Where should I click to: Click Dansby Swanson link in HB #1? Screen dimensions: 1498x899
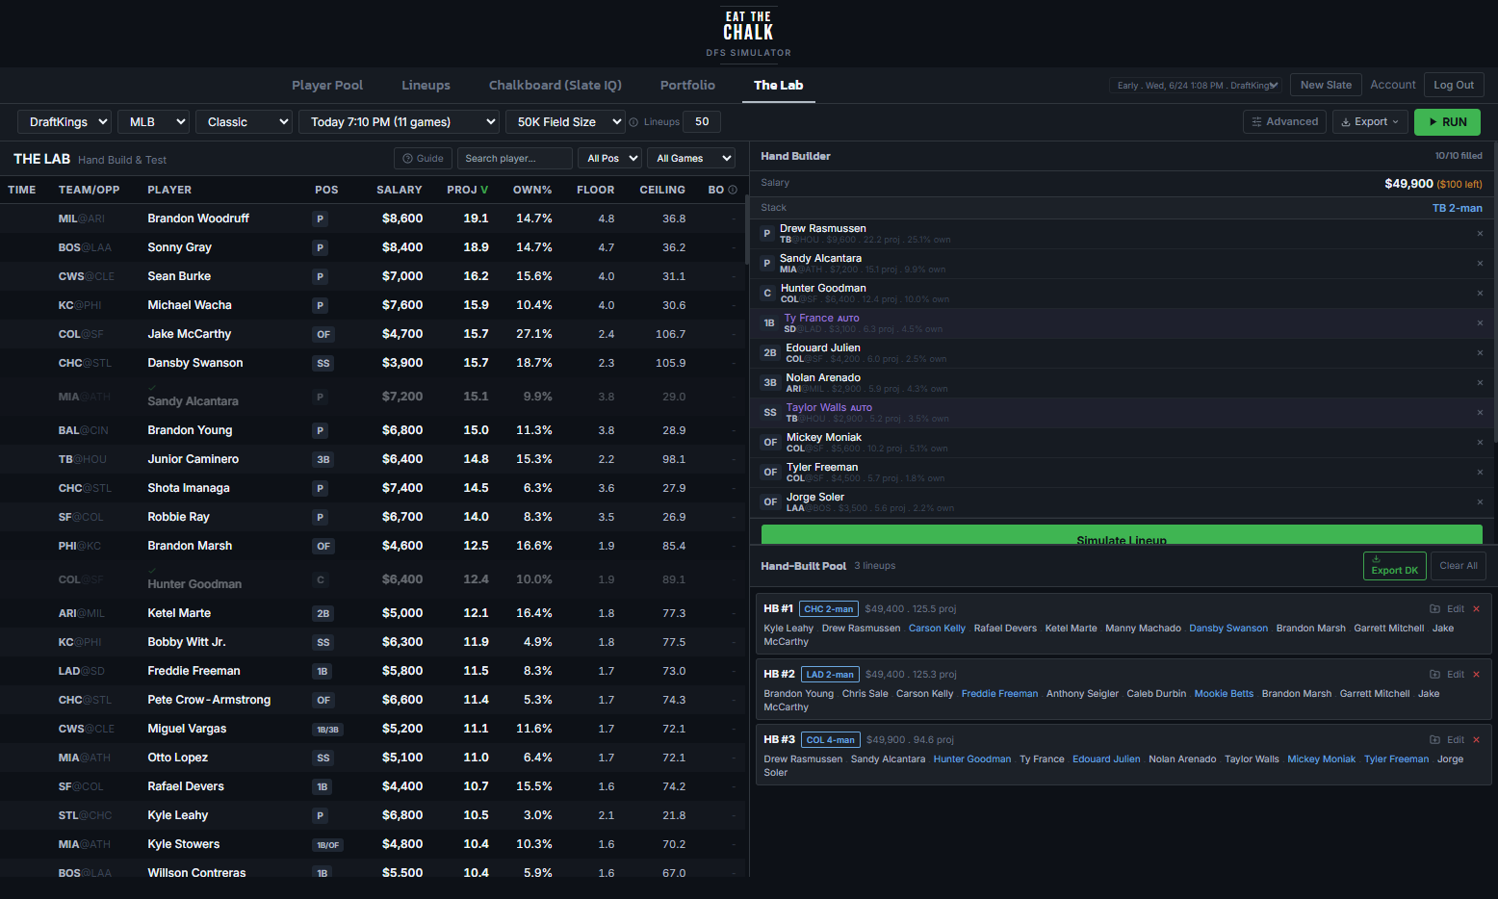1228,629
